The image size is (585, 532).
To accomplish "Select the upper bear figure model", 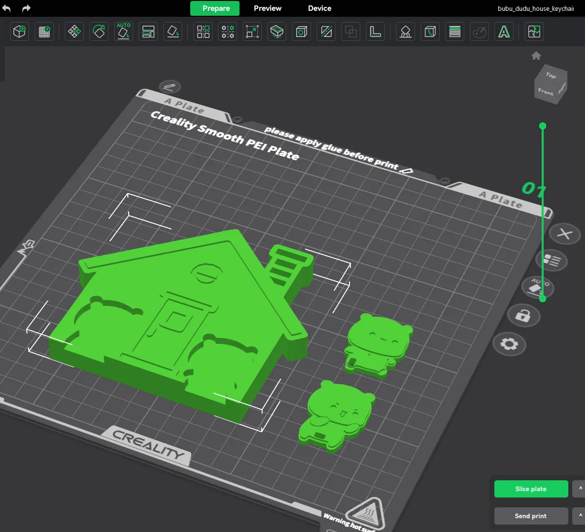I will click(378, 345).
